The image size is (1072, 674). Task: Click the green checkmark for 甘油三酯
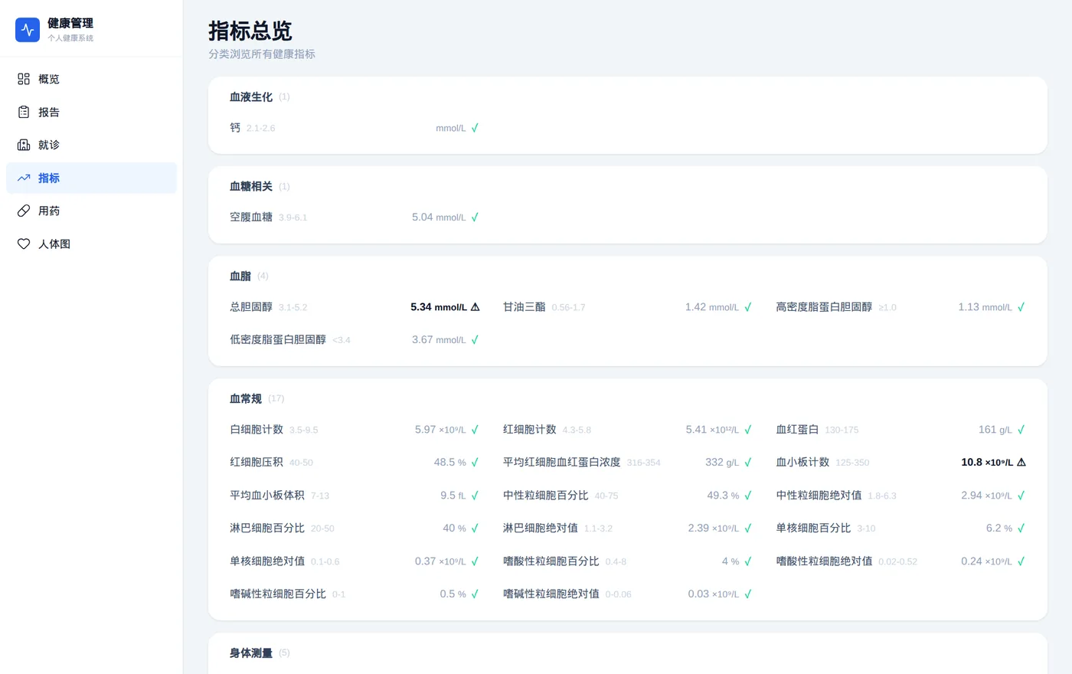pyautogui.click(x=748, y=307)
